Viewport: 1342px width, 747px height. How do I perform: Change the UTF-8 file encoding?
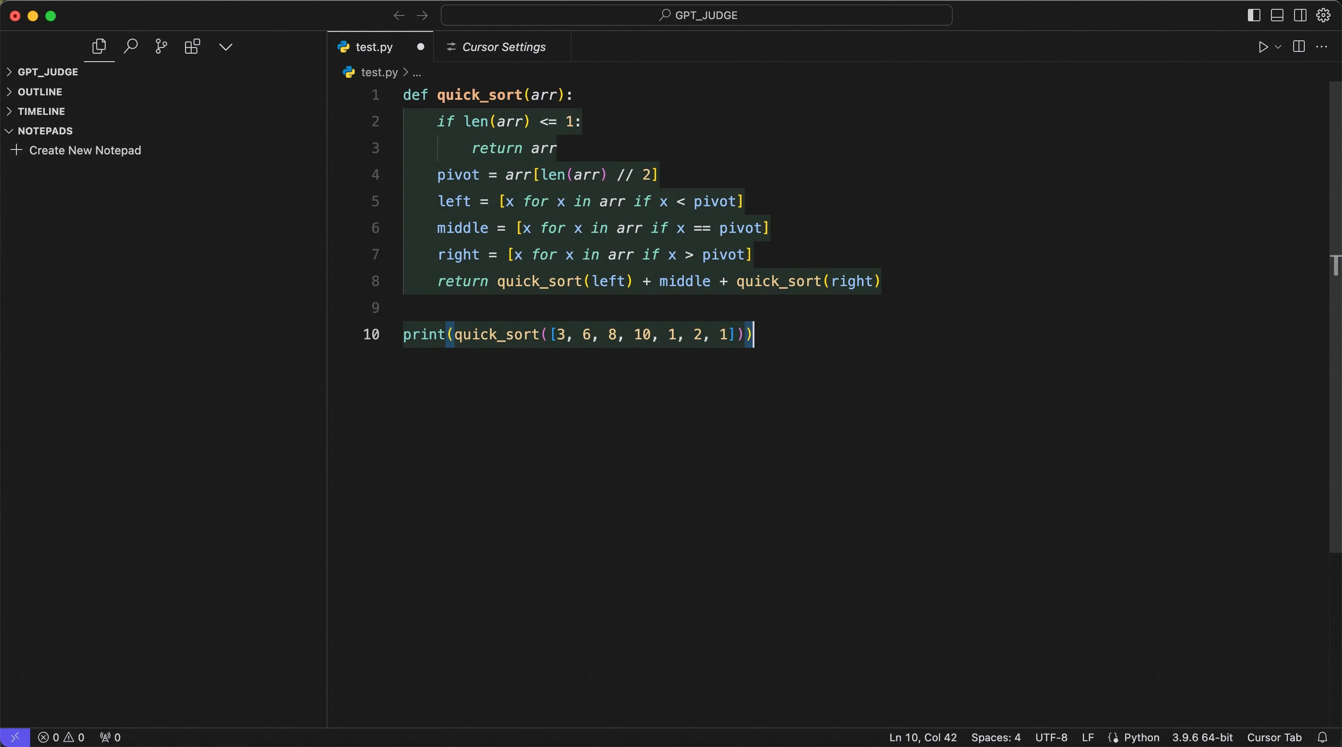click(1051, 737)
